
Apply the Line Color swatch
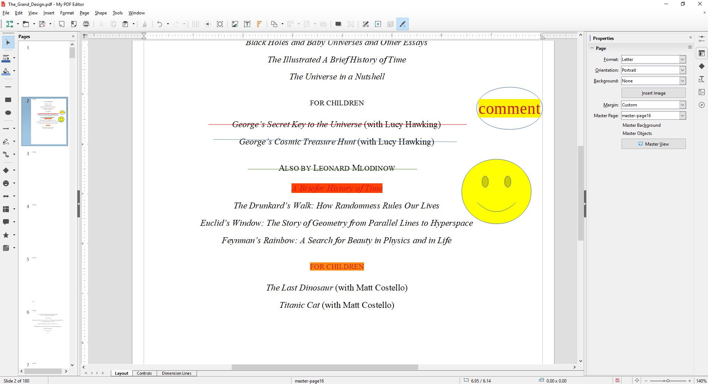[x=6, y=58]
